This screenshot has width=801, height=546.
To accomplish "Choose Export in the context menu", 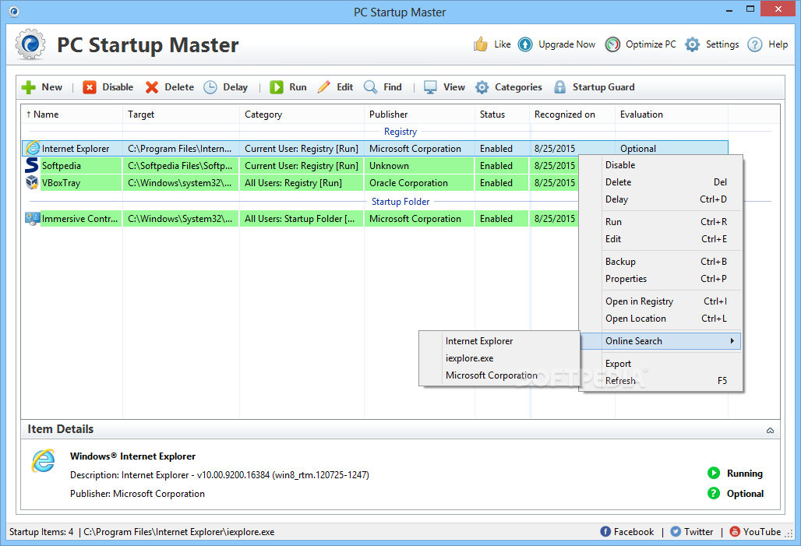I will [661, 364].
